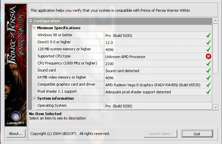Viewport: 222px width, 144px height.
Task: Collapse the System information group
Action: pos(34,98)
